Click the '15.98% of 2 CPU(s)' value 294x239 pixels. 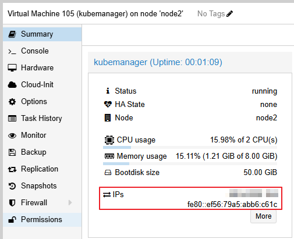(244, 140)
